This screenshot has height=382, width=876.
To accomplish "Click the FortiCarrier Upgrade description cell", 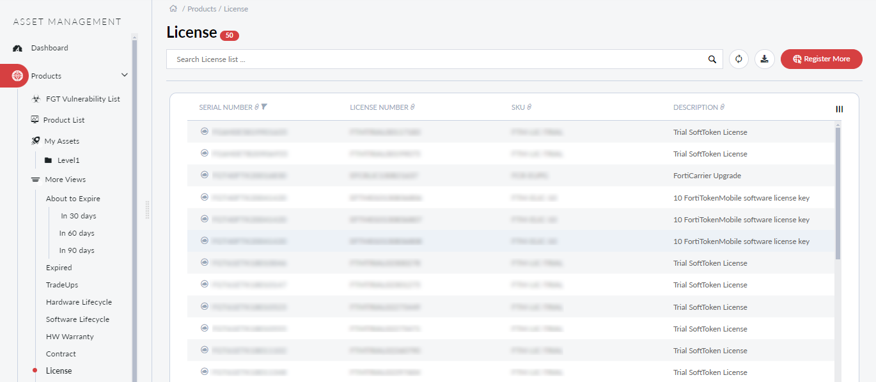I will (707, 176).
